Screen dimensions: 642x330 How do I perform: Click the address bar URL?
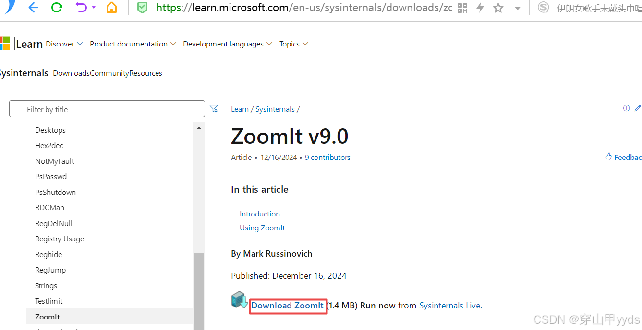[x=304, y=8]
